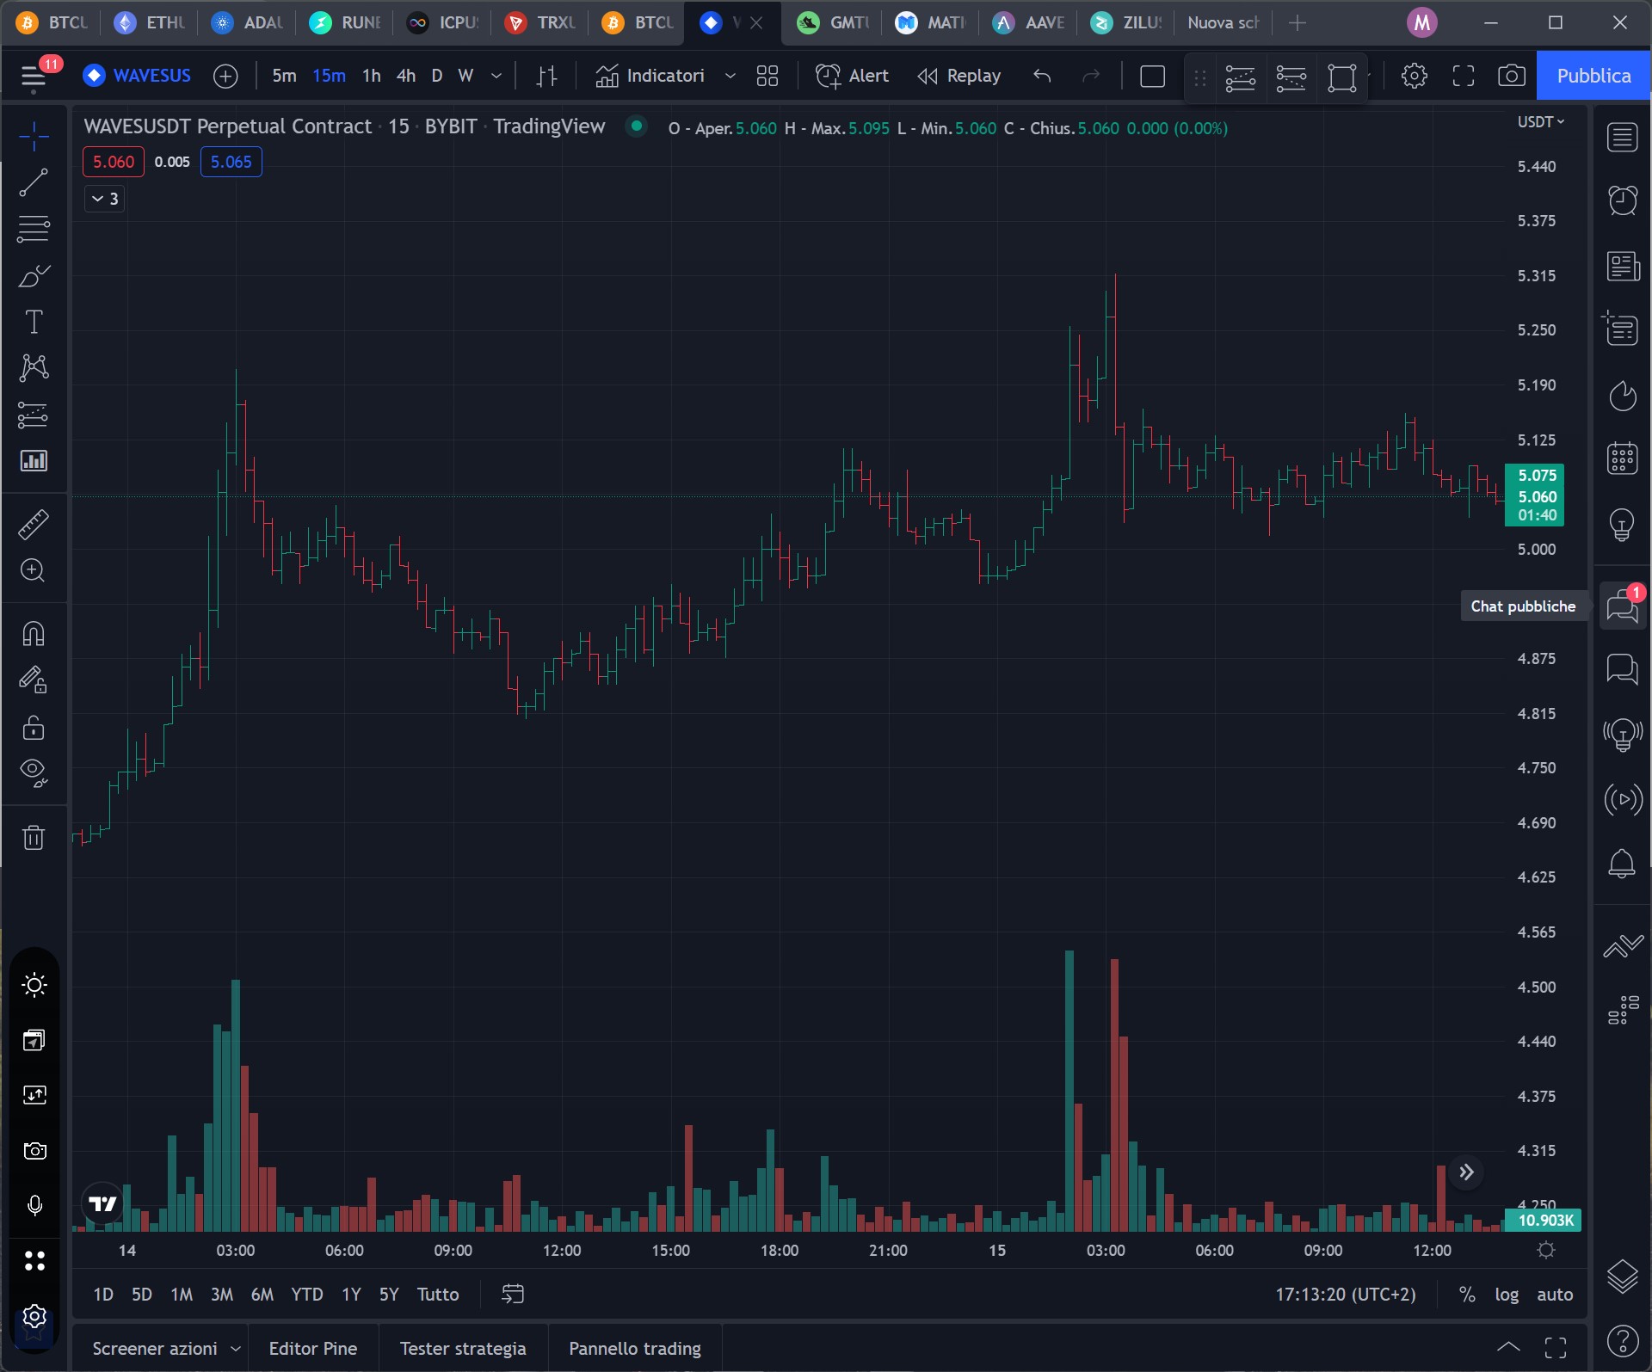Open chart settings gear in top toolbar
Viewport: 1652px width, 1372px height.
(1414, 76)
